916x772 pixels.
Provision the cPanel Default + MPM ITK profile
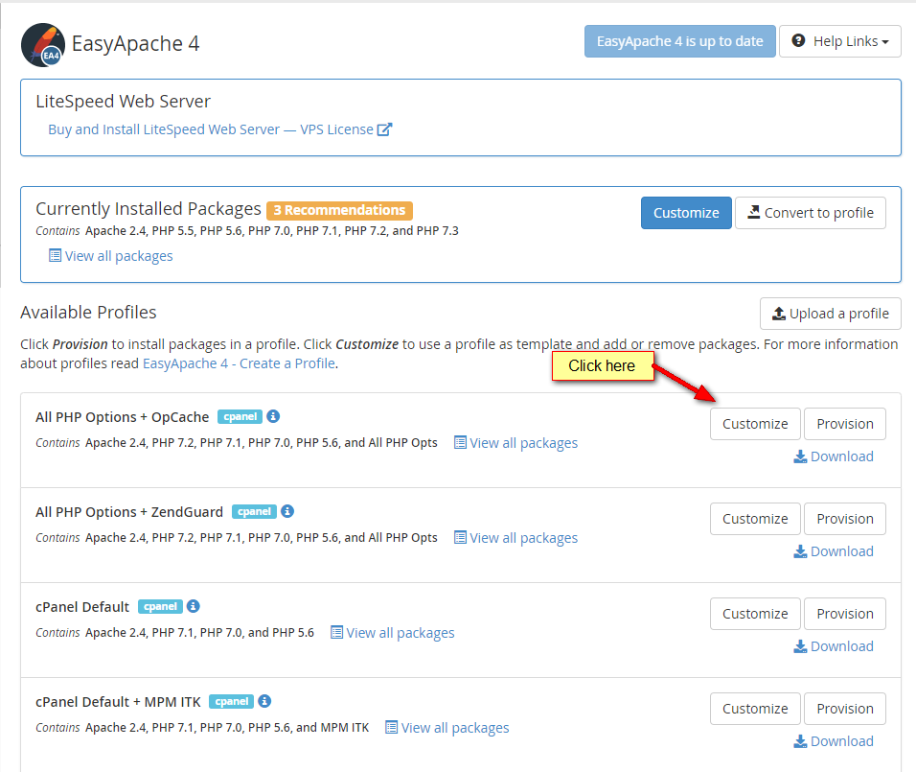845,709
